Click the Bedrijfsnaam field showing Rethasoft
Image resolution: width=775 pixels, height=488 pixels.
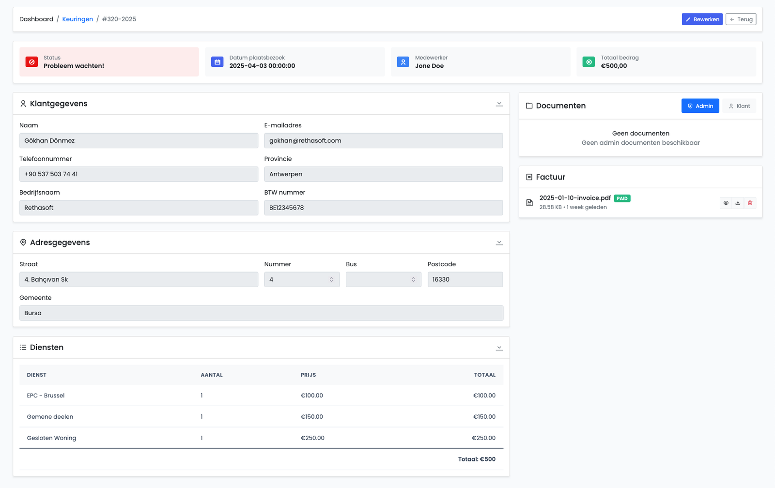click(x=139, y=208)
